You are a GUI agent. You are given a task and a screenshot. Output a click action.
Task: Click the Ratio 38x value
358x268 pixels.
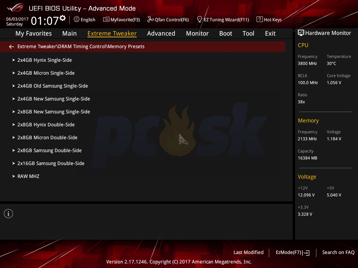coord(301,102)
